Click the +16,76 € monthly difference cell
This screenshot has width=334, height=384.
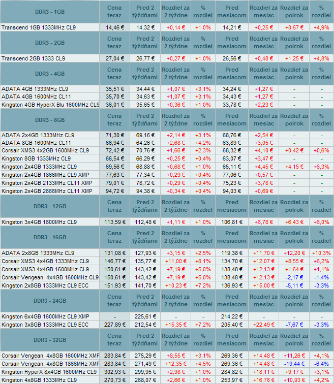click(x=264, y=380)
